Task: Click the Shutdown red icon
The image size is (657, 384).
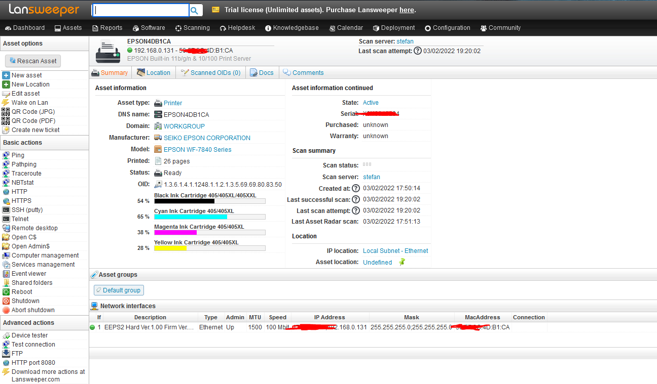Action: (6, 301)
